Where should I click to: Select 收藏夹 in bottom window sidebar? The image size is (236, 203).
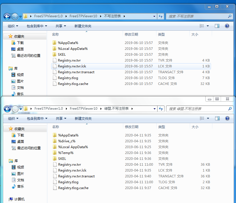point(25,129)
